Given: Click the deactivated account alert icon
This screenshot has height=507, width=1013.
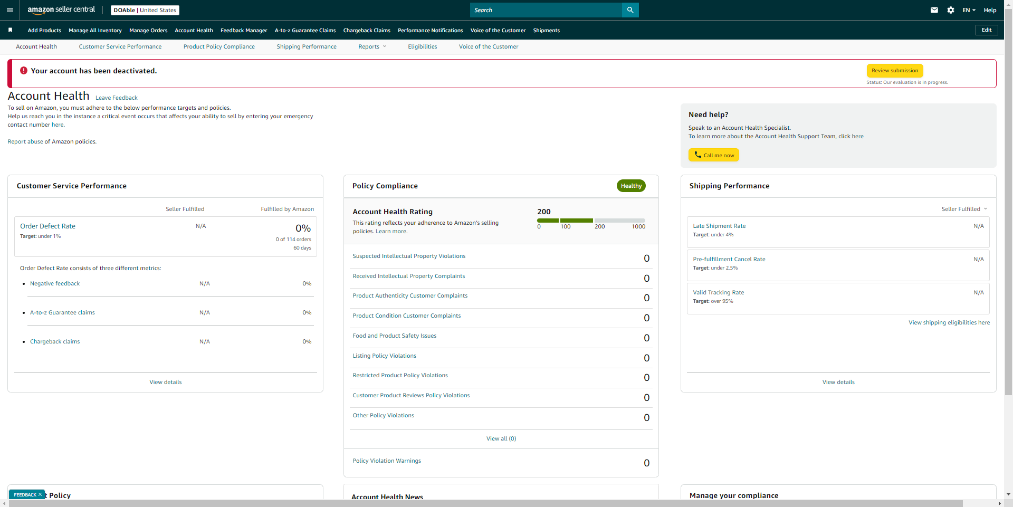Looking at the screenshot, I should point(23,71).
